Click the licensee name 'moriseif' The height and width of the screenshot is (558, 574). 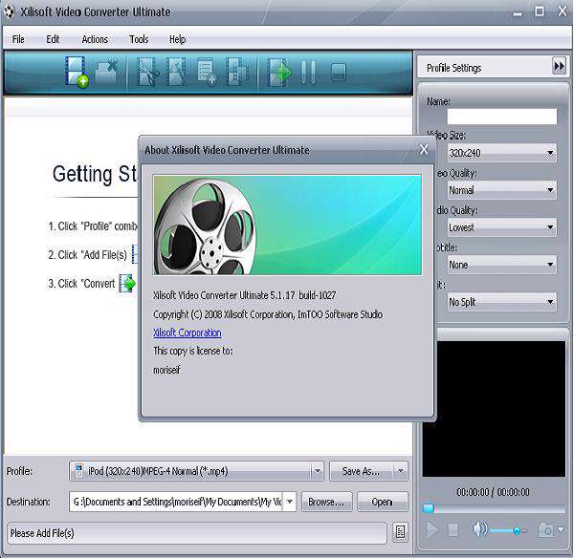click(x=166, y=370)
